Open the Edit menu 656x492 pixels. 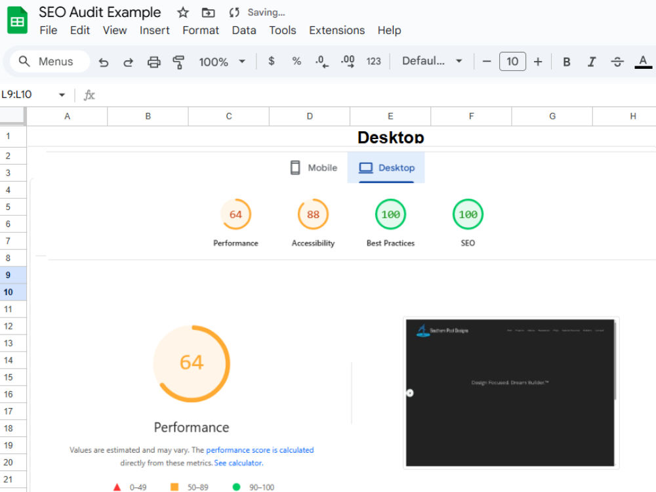tap(80, 30)
